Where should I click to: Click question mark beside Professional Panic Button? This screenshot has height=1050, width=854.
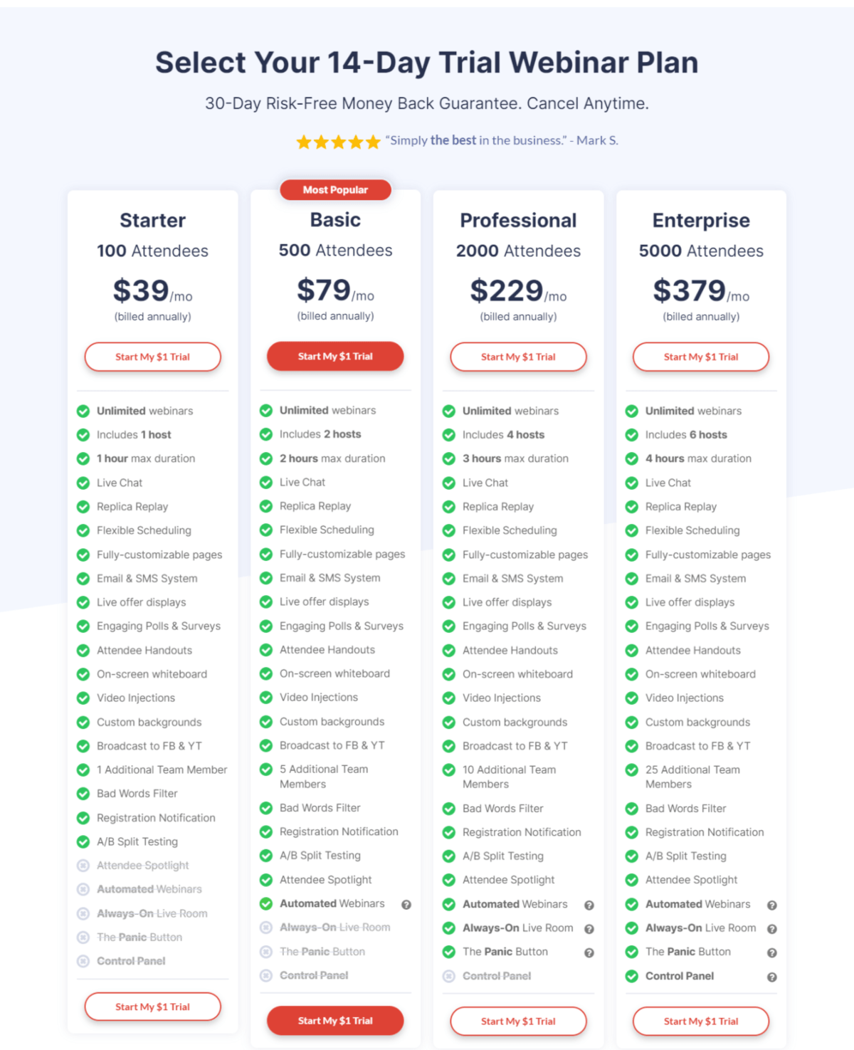(x=589, y=953)
